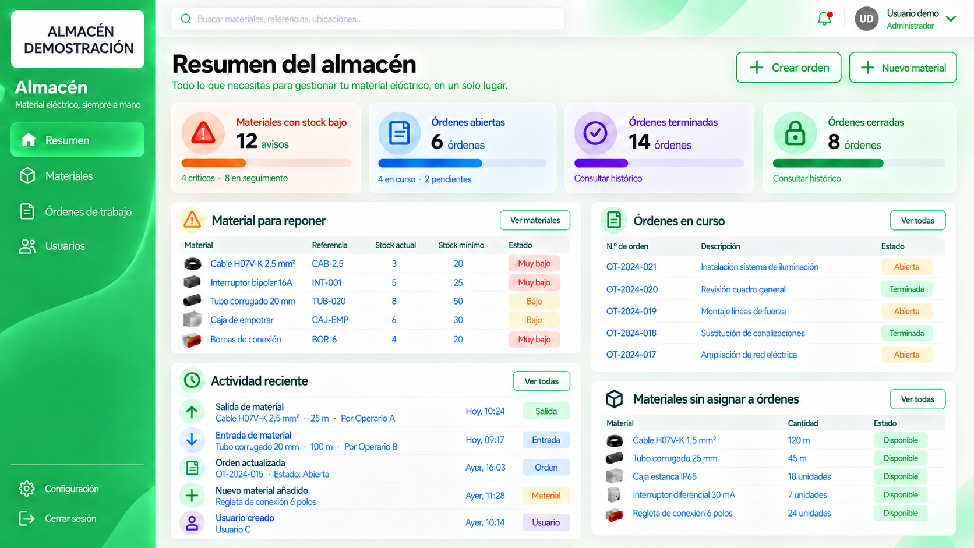Screen dimensions: 974x548
Task: Click Ver todas in Materiales sin asignar
Action: pyautogui.click(x=917, y=399)
